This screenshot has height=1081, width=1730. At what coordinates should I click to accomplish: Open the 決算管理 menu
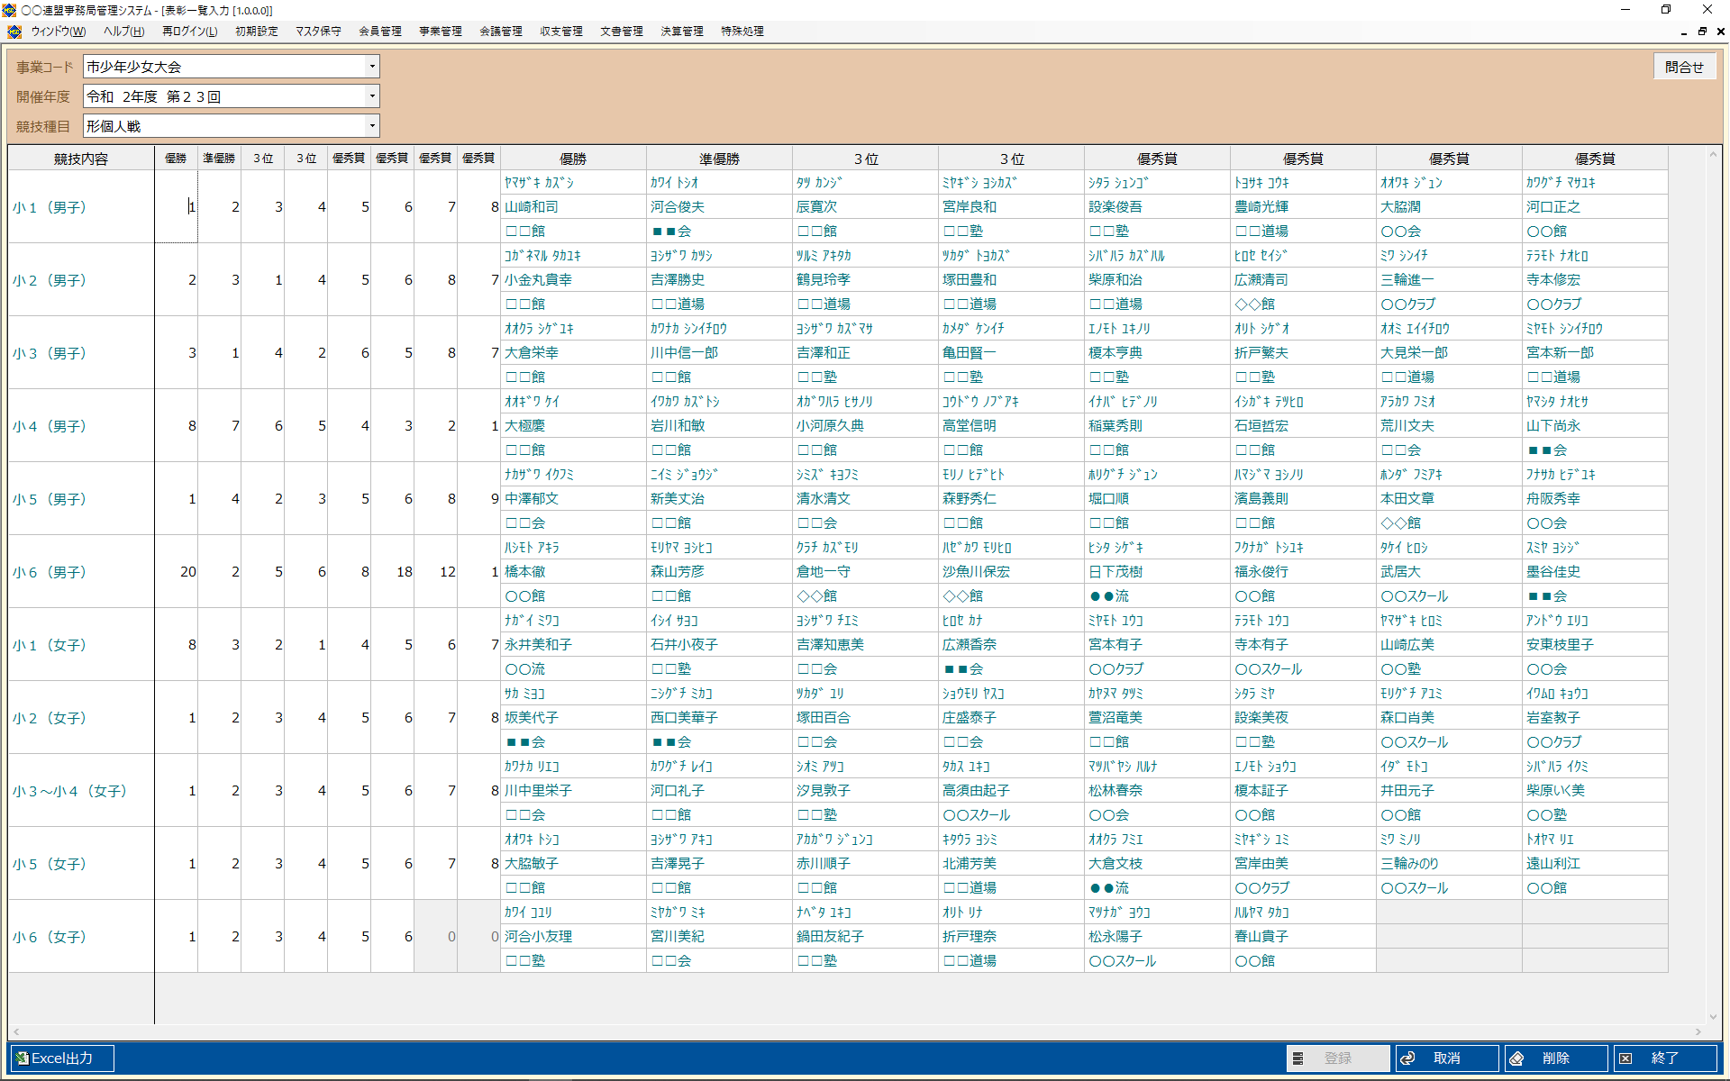pos(681,32)
